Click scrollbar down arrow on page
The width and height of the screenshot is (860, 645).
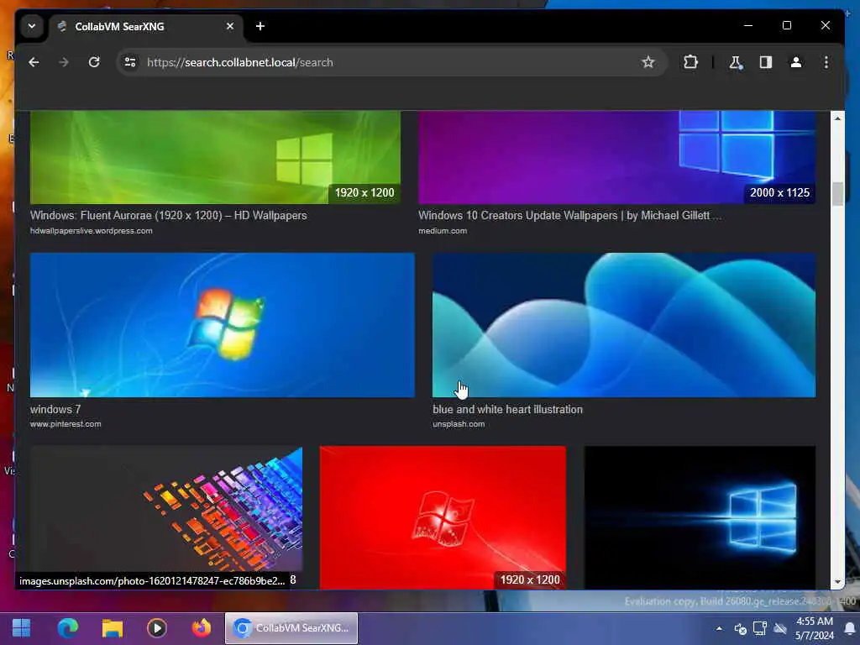[x=837, y=582]
